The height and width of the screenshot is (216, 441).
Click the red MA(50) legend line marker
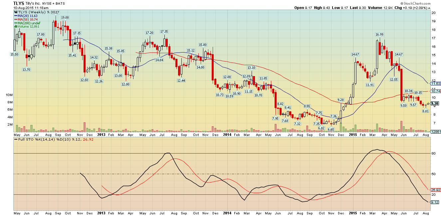pyautogui.click(x=16, y=19)
